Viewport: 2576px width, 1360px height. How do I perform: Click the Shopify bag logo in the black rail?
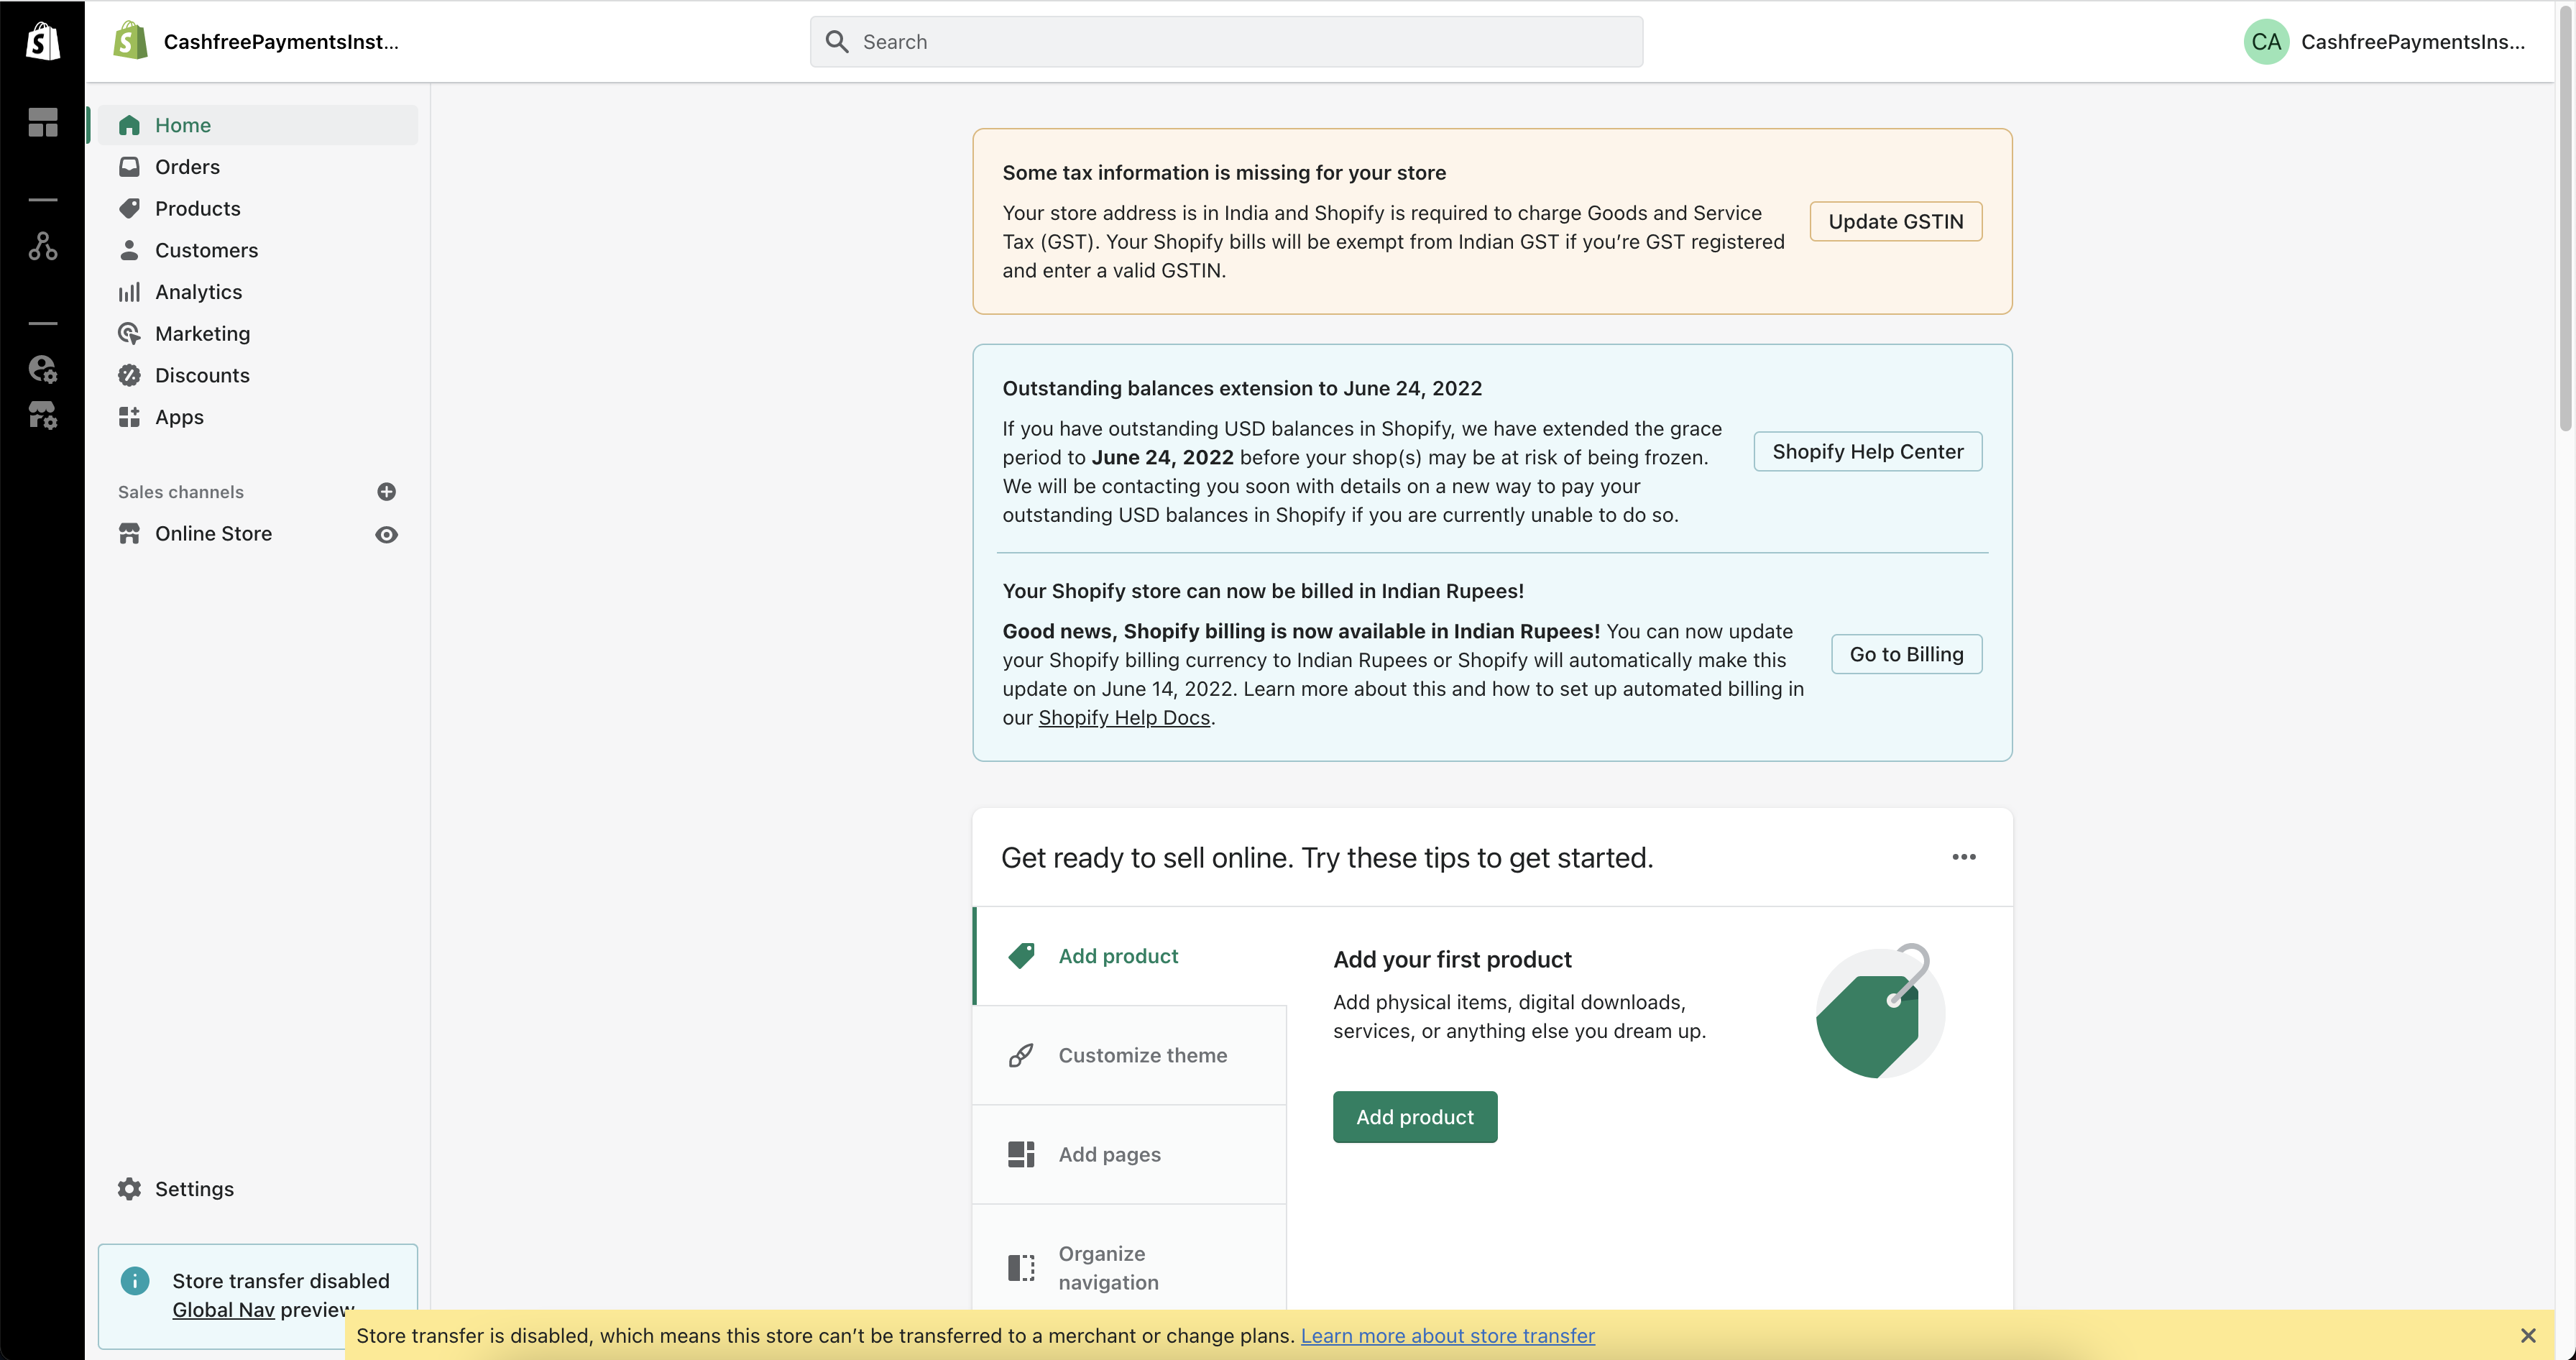click(x=42, y=41)
